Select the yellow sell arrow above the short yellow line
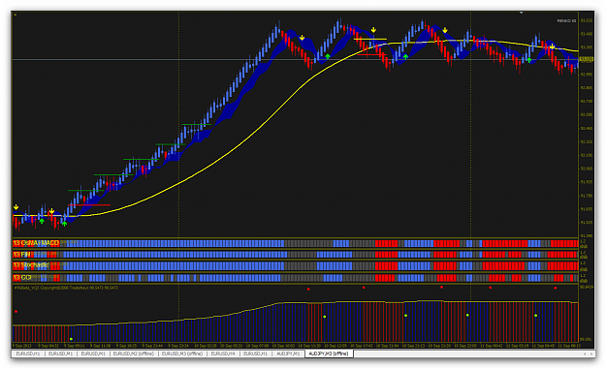The height and width of the screenshot is (369, 606). point(373,30)
